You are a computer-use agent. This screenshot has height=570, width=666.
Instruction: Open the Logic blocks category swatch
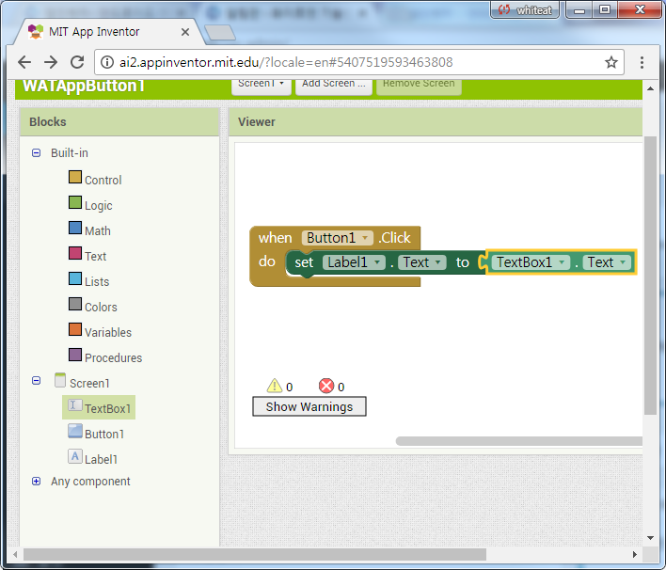tap(75, 202)
